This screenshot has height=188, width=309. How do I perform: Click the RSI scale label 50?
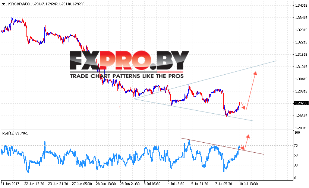point(296,155)
